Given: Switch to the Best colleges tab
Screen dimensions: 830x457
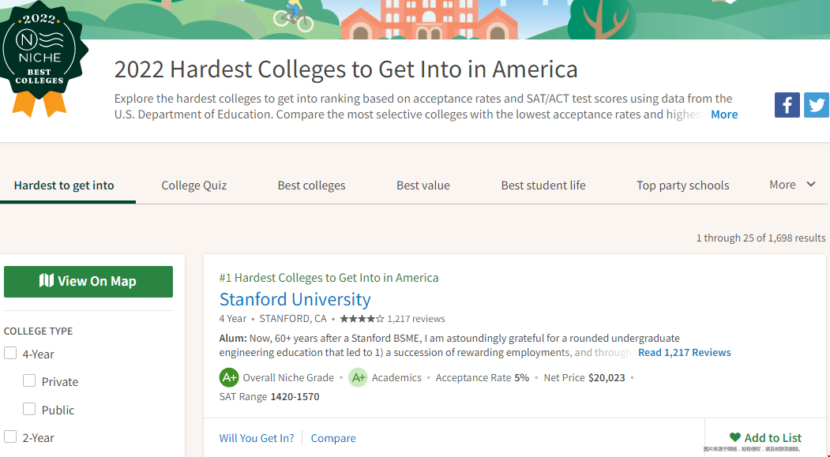Looking at the screenshot, I should (x=311, y=185).
